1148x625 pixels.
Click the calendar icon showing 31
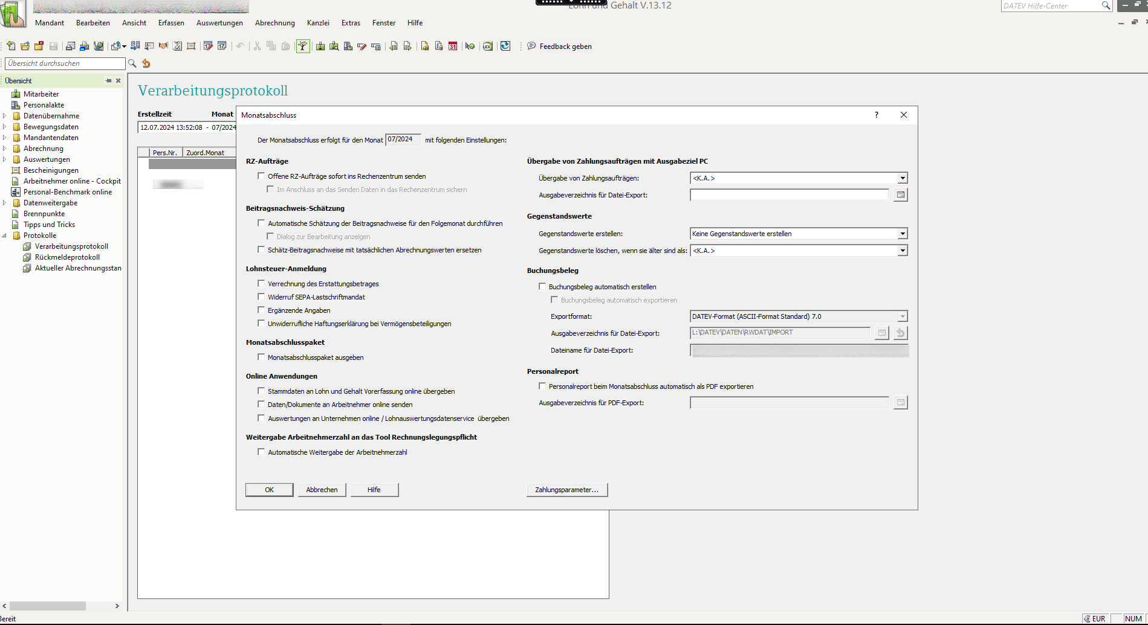[453, 46]
